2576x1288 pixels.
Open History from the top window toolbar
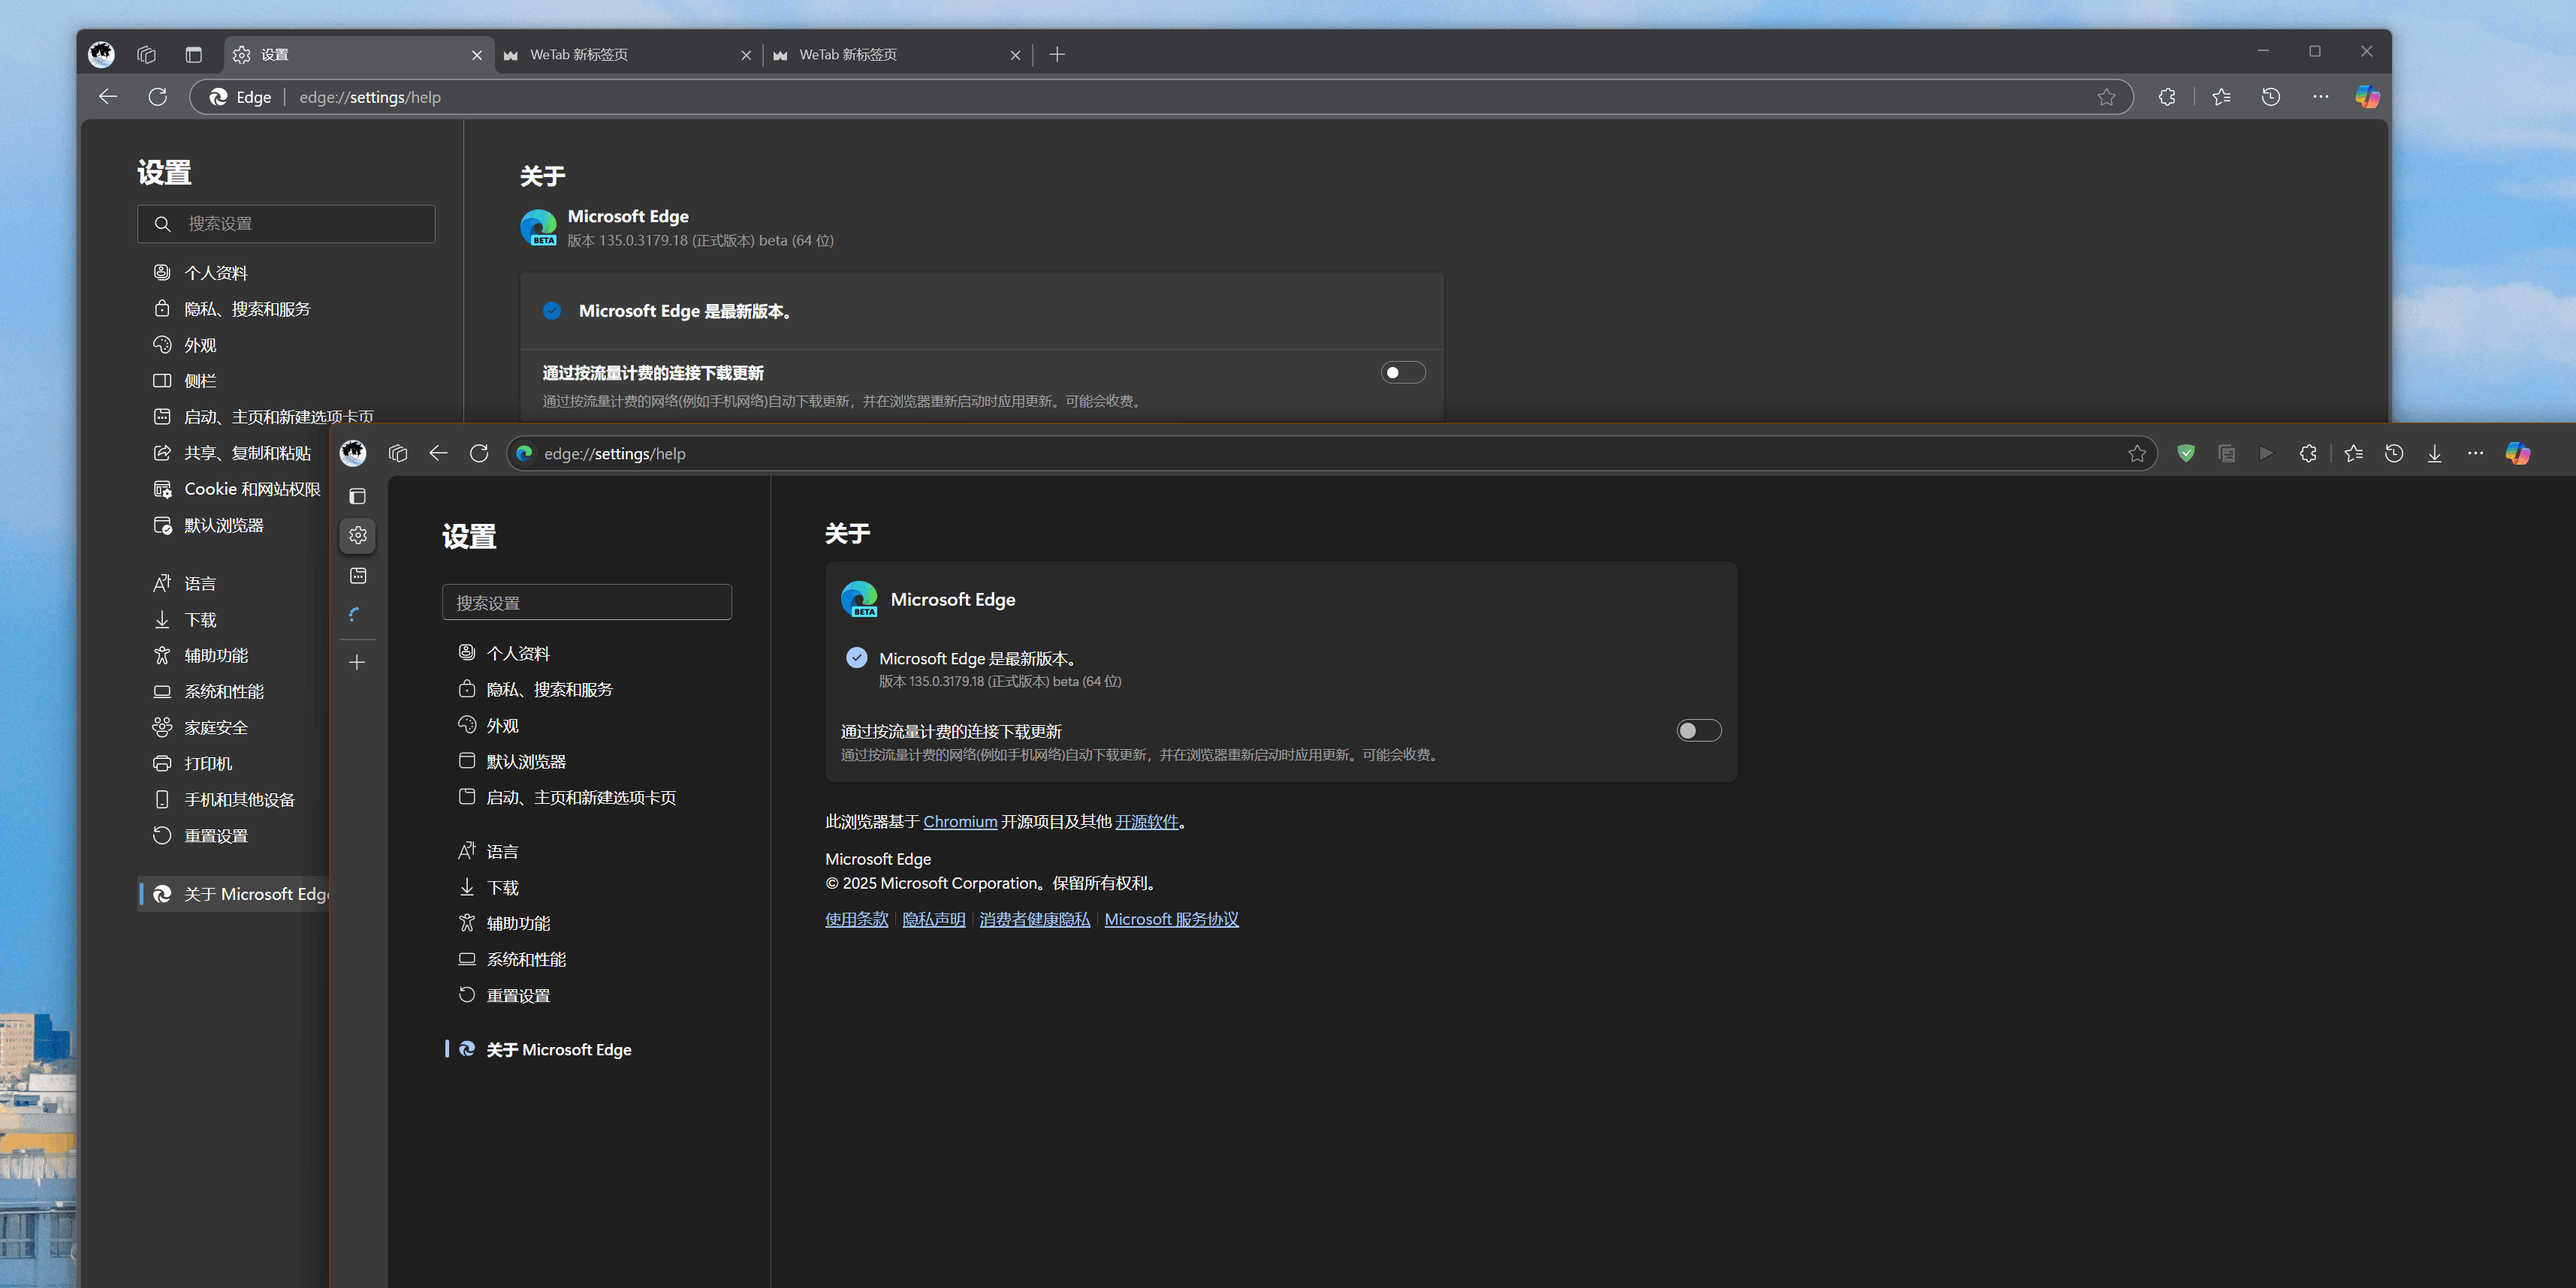point(2270,97)
